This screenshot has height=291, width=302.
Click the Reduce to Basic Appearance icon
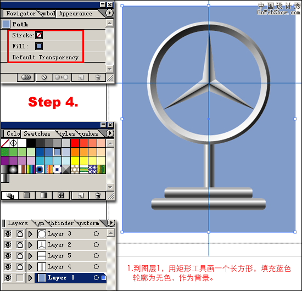click(x=61, y=77)
